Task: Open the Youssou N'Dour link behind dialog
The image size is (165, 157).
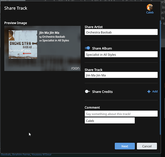Action: click(x=41, y=154)
